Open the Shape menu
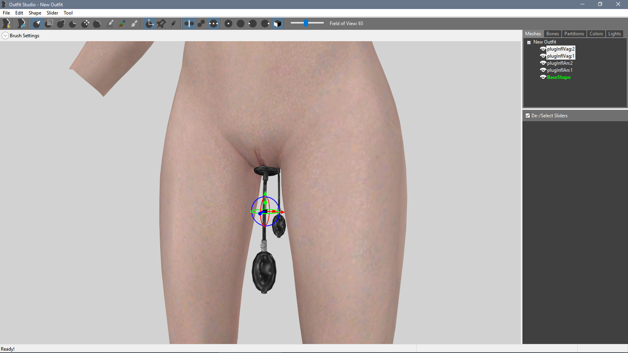The width and height of the screenshot is (628, 353). [x=35, y=13]
